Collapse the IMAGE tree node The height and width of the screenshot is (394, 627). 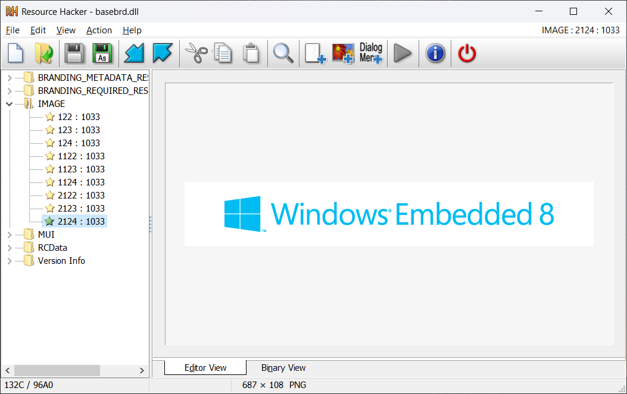pos(9,104)
